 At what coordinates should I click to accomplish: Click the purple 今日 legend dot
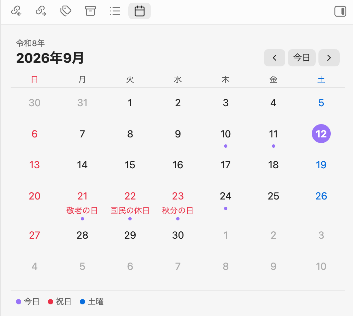click(x=19, y=302)
